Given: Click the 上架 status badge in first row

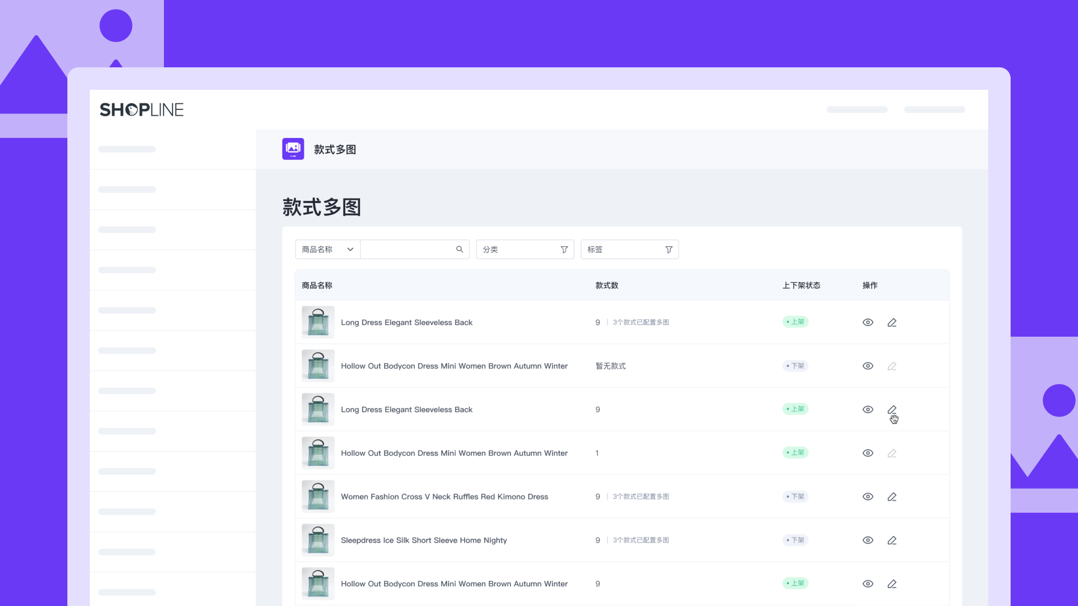Looking at the screenshot, I should pyautogui.click(x=795, y=322).
